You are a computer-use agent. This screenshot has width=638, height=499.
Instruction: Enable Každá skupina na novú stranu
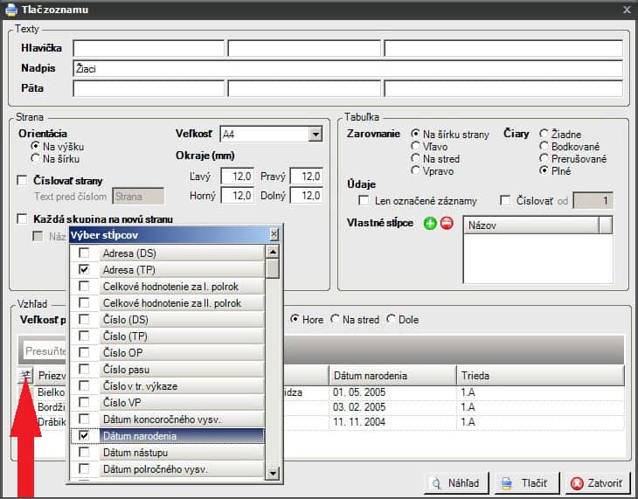pos(22,219)
